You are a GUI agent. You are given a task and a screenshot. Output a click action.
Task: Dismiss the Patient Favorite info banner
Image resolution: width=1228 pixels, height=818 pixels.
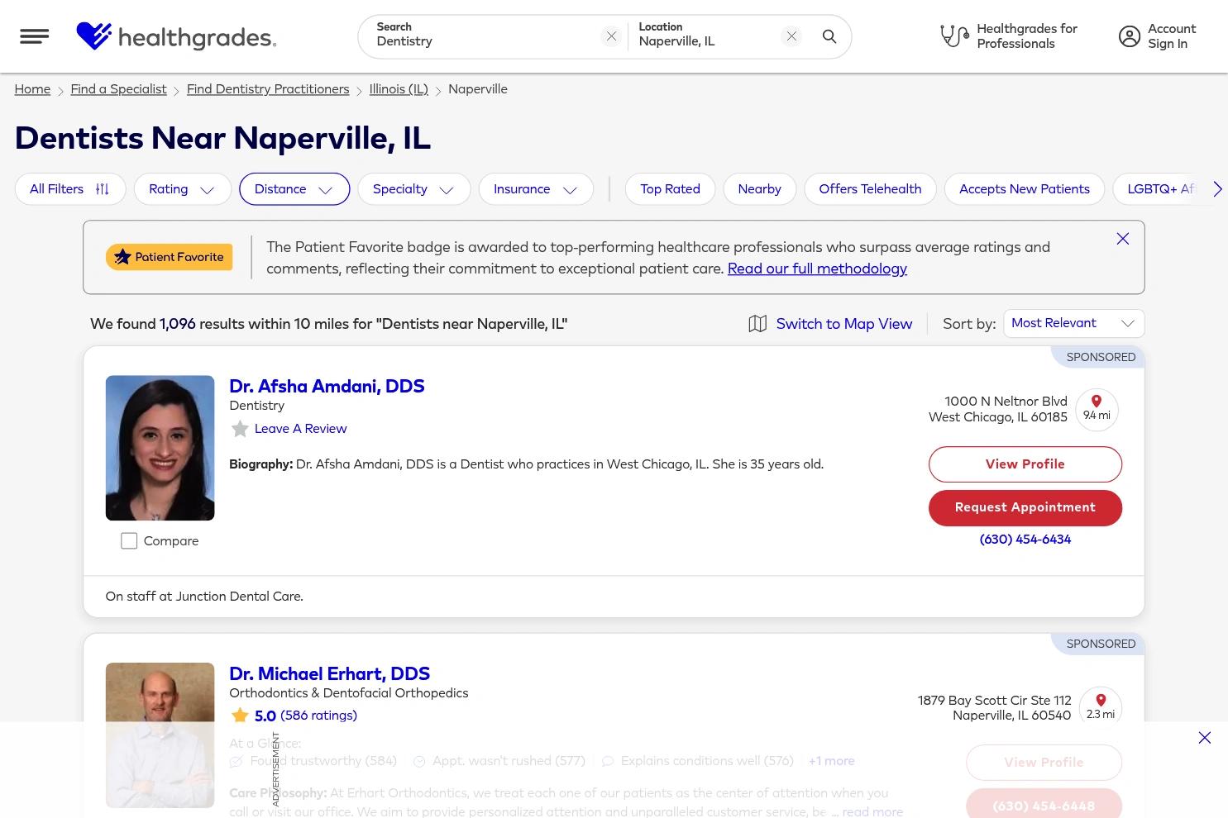click(1122, 239)
